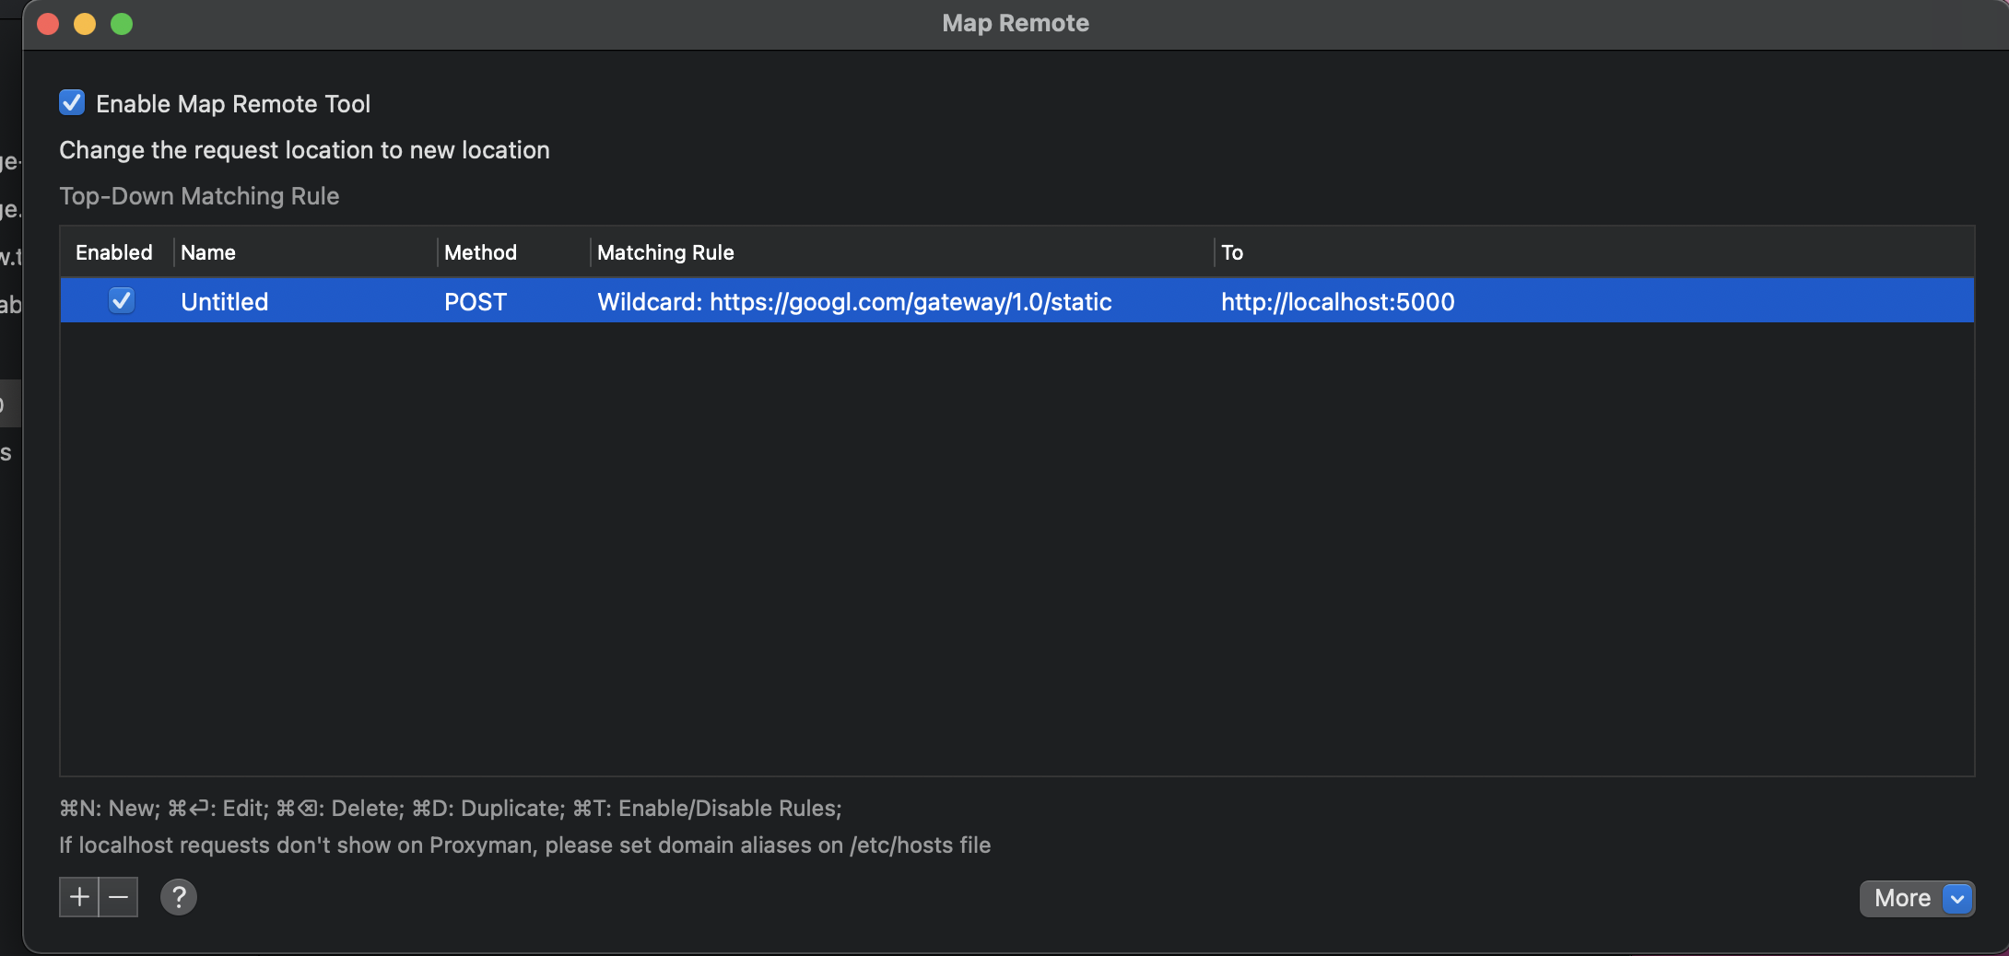
Task: Add a new mapping rule with the plus icon
Action: (x=78, y=896)
